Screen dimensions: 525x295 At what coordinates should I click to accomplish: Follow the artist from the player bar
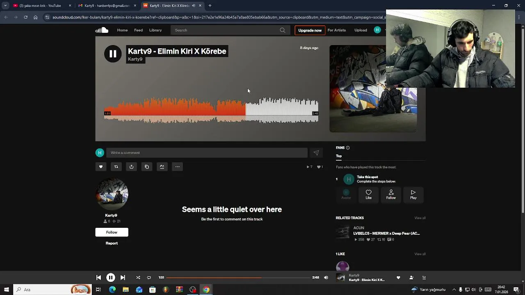(x=411, y=277)
